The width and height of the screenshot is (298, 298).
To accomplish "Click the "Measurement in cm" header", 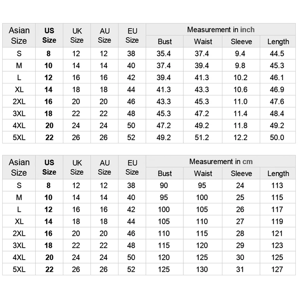I will 221,162.
